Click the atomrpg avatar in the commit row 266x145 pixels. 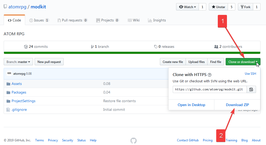click(9, 73)
